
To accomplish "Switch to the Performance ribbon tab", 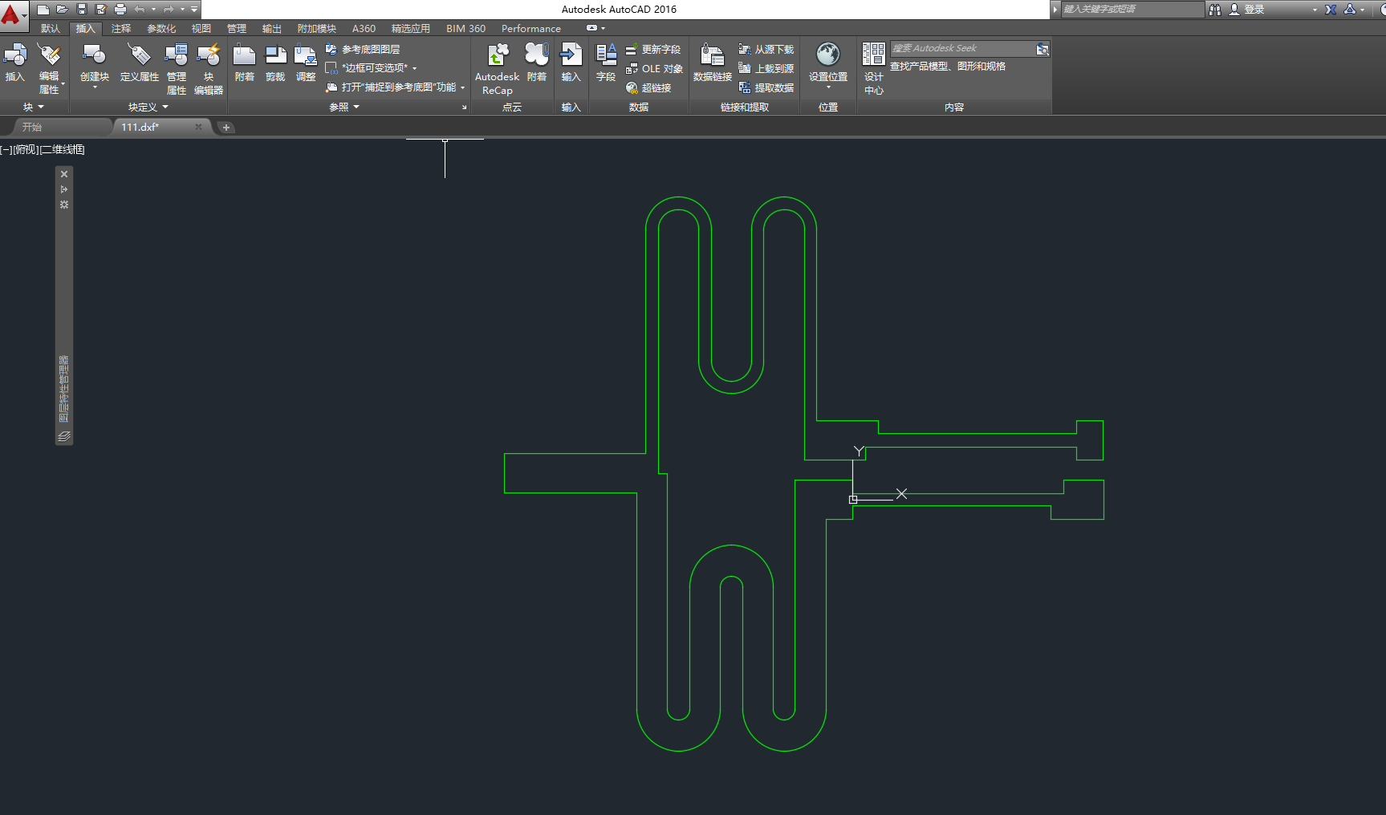I will (x=531, y=29).
